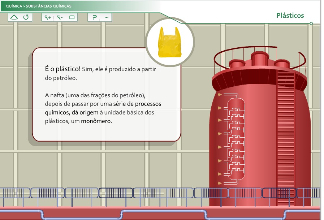Click the bold word monômero
The image size is (324, 220).
(x=96, y=121)
